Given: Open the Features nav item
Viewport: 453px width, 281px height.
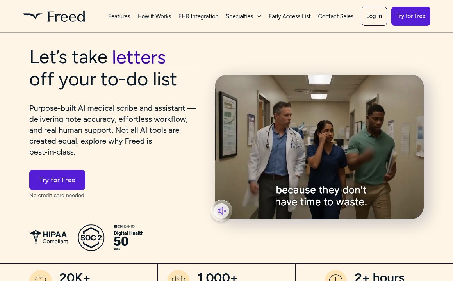Looking at the screenshot, I should click(119, 16).
